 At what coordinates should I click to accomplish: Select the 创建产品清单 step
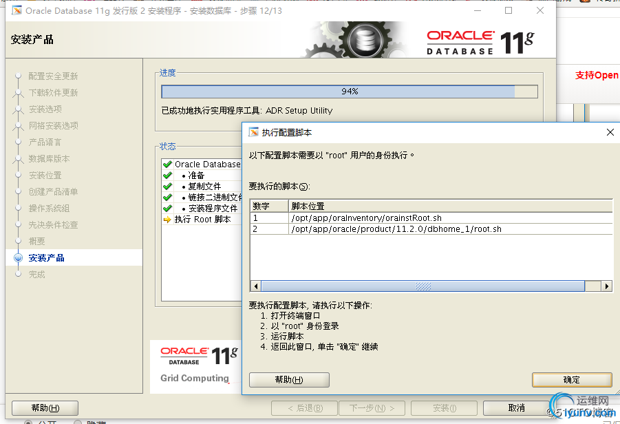pos(54,192)
